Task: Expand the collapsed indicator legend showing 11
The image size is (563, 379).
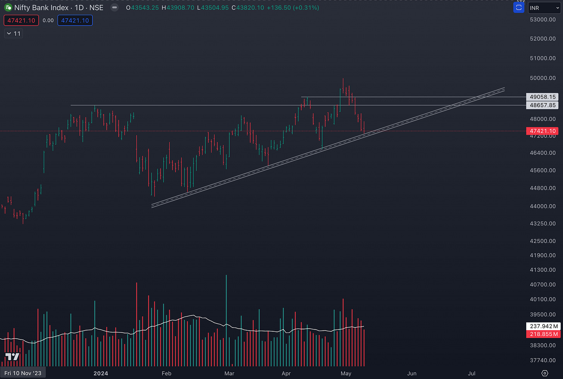Action: (14, 34)
